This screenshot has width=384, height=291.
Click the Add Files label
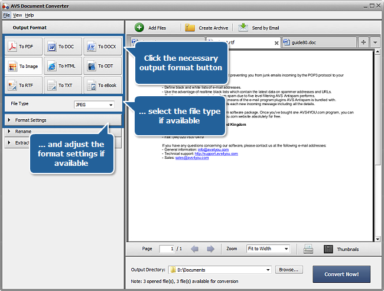pyautogui.click(x=157, y=28)
